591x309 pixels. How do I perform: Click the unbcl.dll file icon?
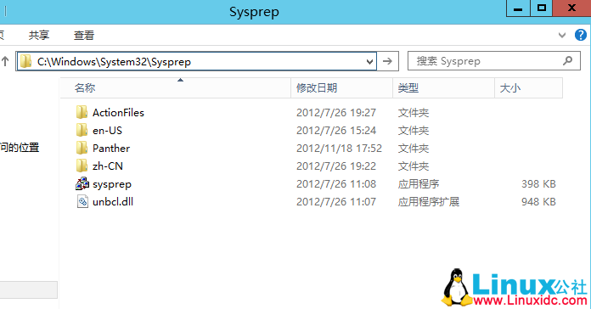[82, 201]
